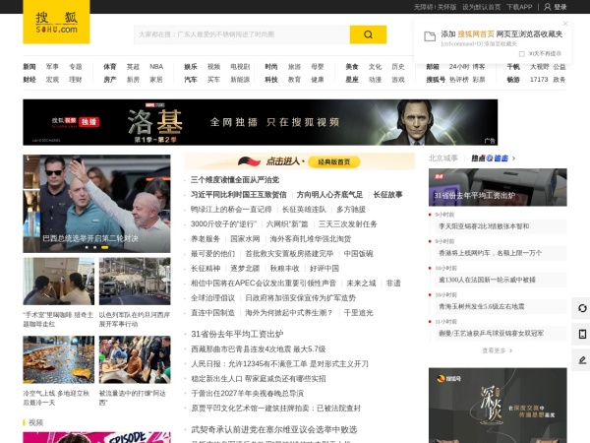Click 无障碍 in the top bar
Screen dimensions: 590x443
(423, 7)
